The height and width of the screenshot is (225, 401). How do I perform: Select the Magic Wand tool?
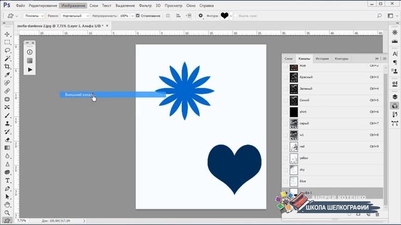point(7,58)
